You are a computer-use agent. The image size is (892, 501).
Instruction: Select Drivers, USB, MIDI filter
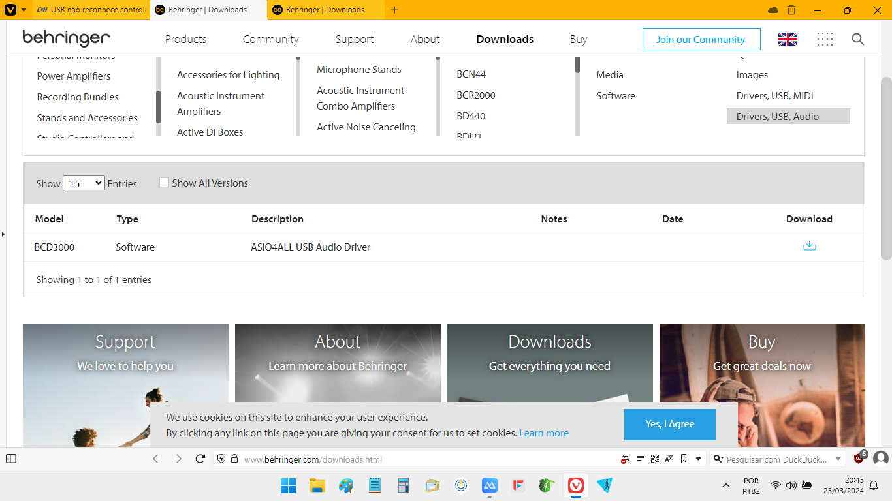[x=775, y=95]
